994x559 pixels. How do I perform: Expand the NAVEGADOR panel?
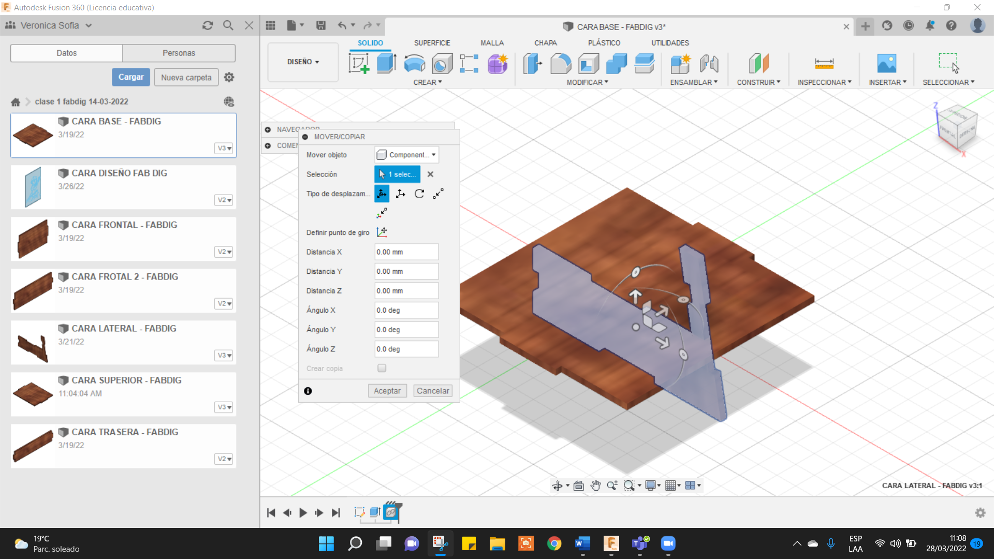[x=268, y=129]
